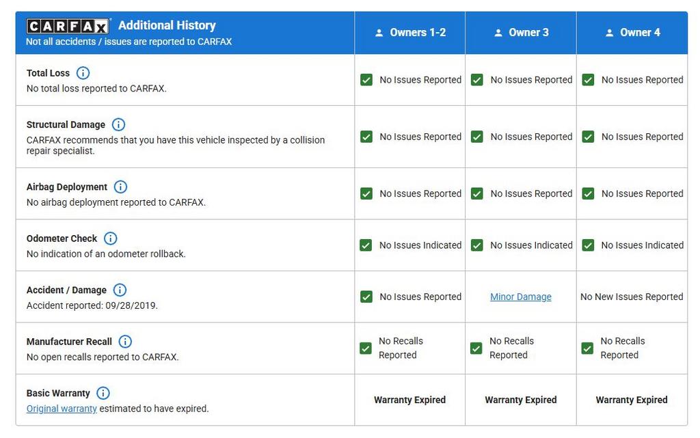700x438 pixels.
Task: Click 'Not all accidents / issues are reported' subtitle
Action: point(129,42)
